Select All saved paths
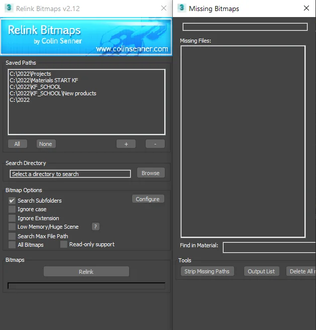Screen dimensions: 316x330 click(18, 144)
